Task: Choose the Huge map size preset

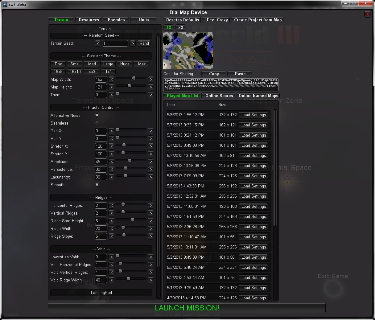Action: click(125, 64)
